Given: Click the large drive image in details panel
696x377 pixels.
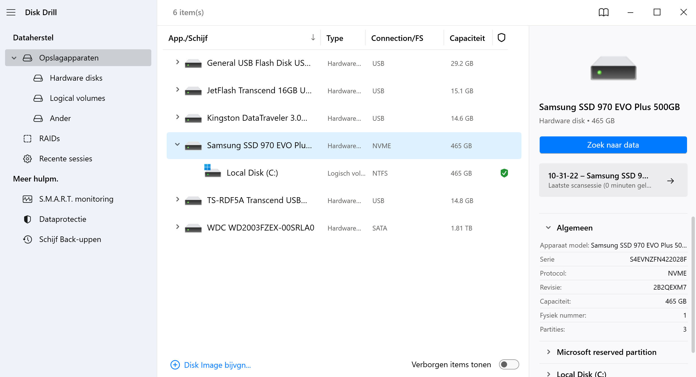Looking at the screenshot, I should (x=613, y=68).
